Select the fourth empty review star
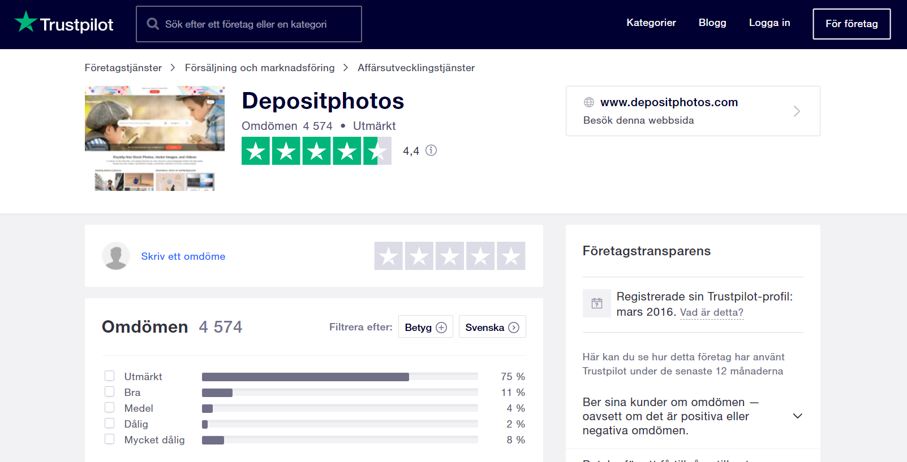 480,256
